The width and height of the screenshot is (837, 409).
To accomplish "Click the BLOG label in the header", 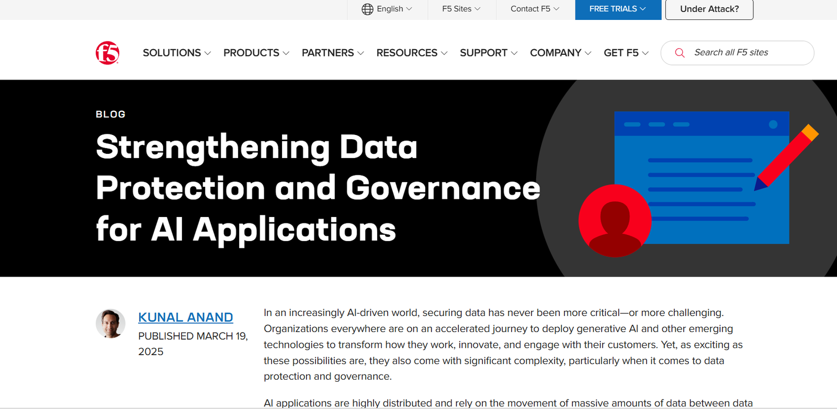I will [110, 115].
